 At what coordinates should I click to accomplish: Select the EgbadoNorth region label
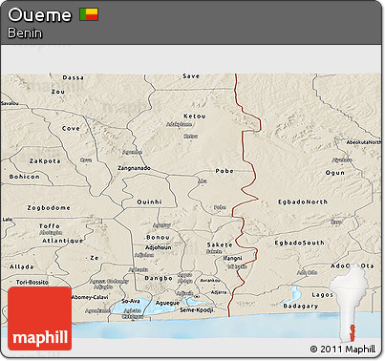303,202
